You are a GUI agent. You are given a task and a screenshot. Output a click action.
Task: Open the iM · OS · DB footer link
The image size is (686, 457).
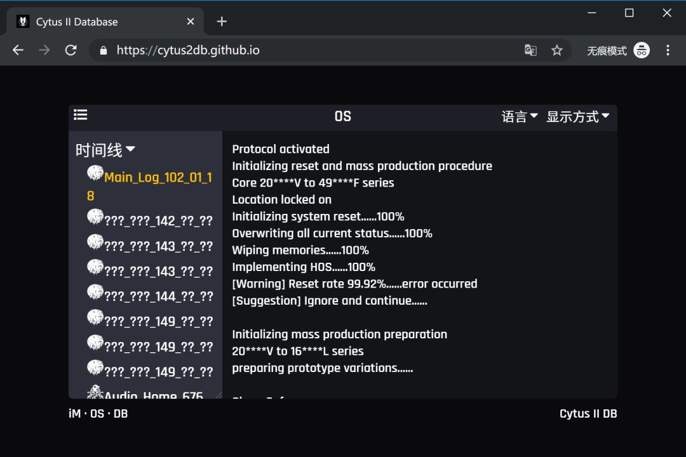(x=98, y=414)
